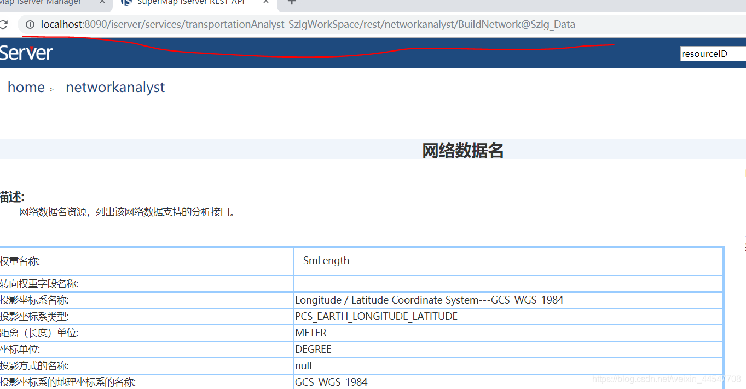Select the Longitude / Latitude Coordinate System value

pos(429,300)
